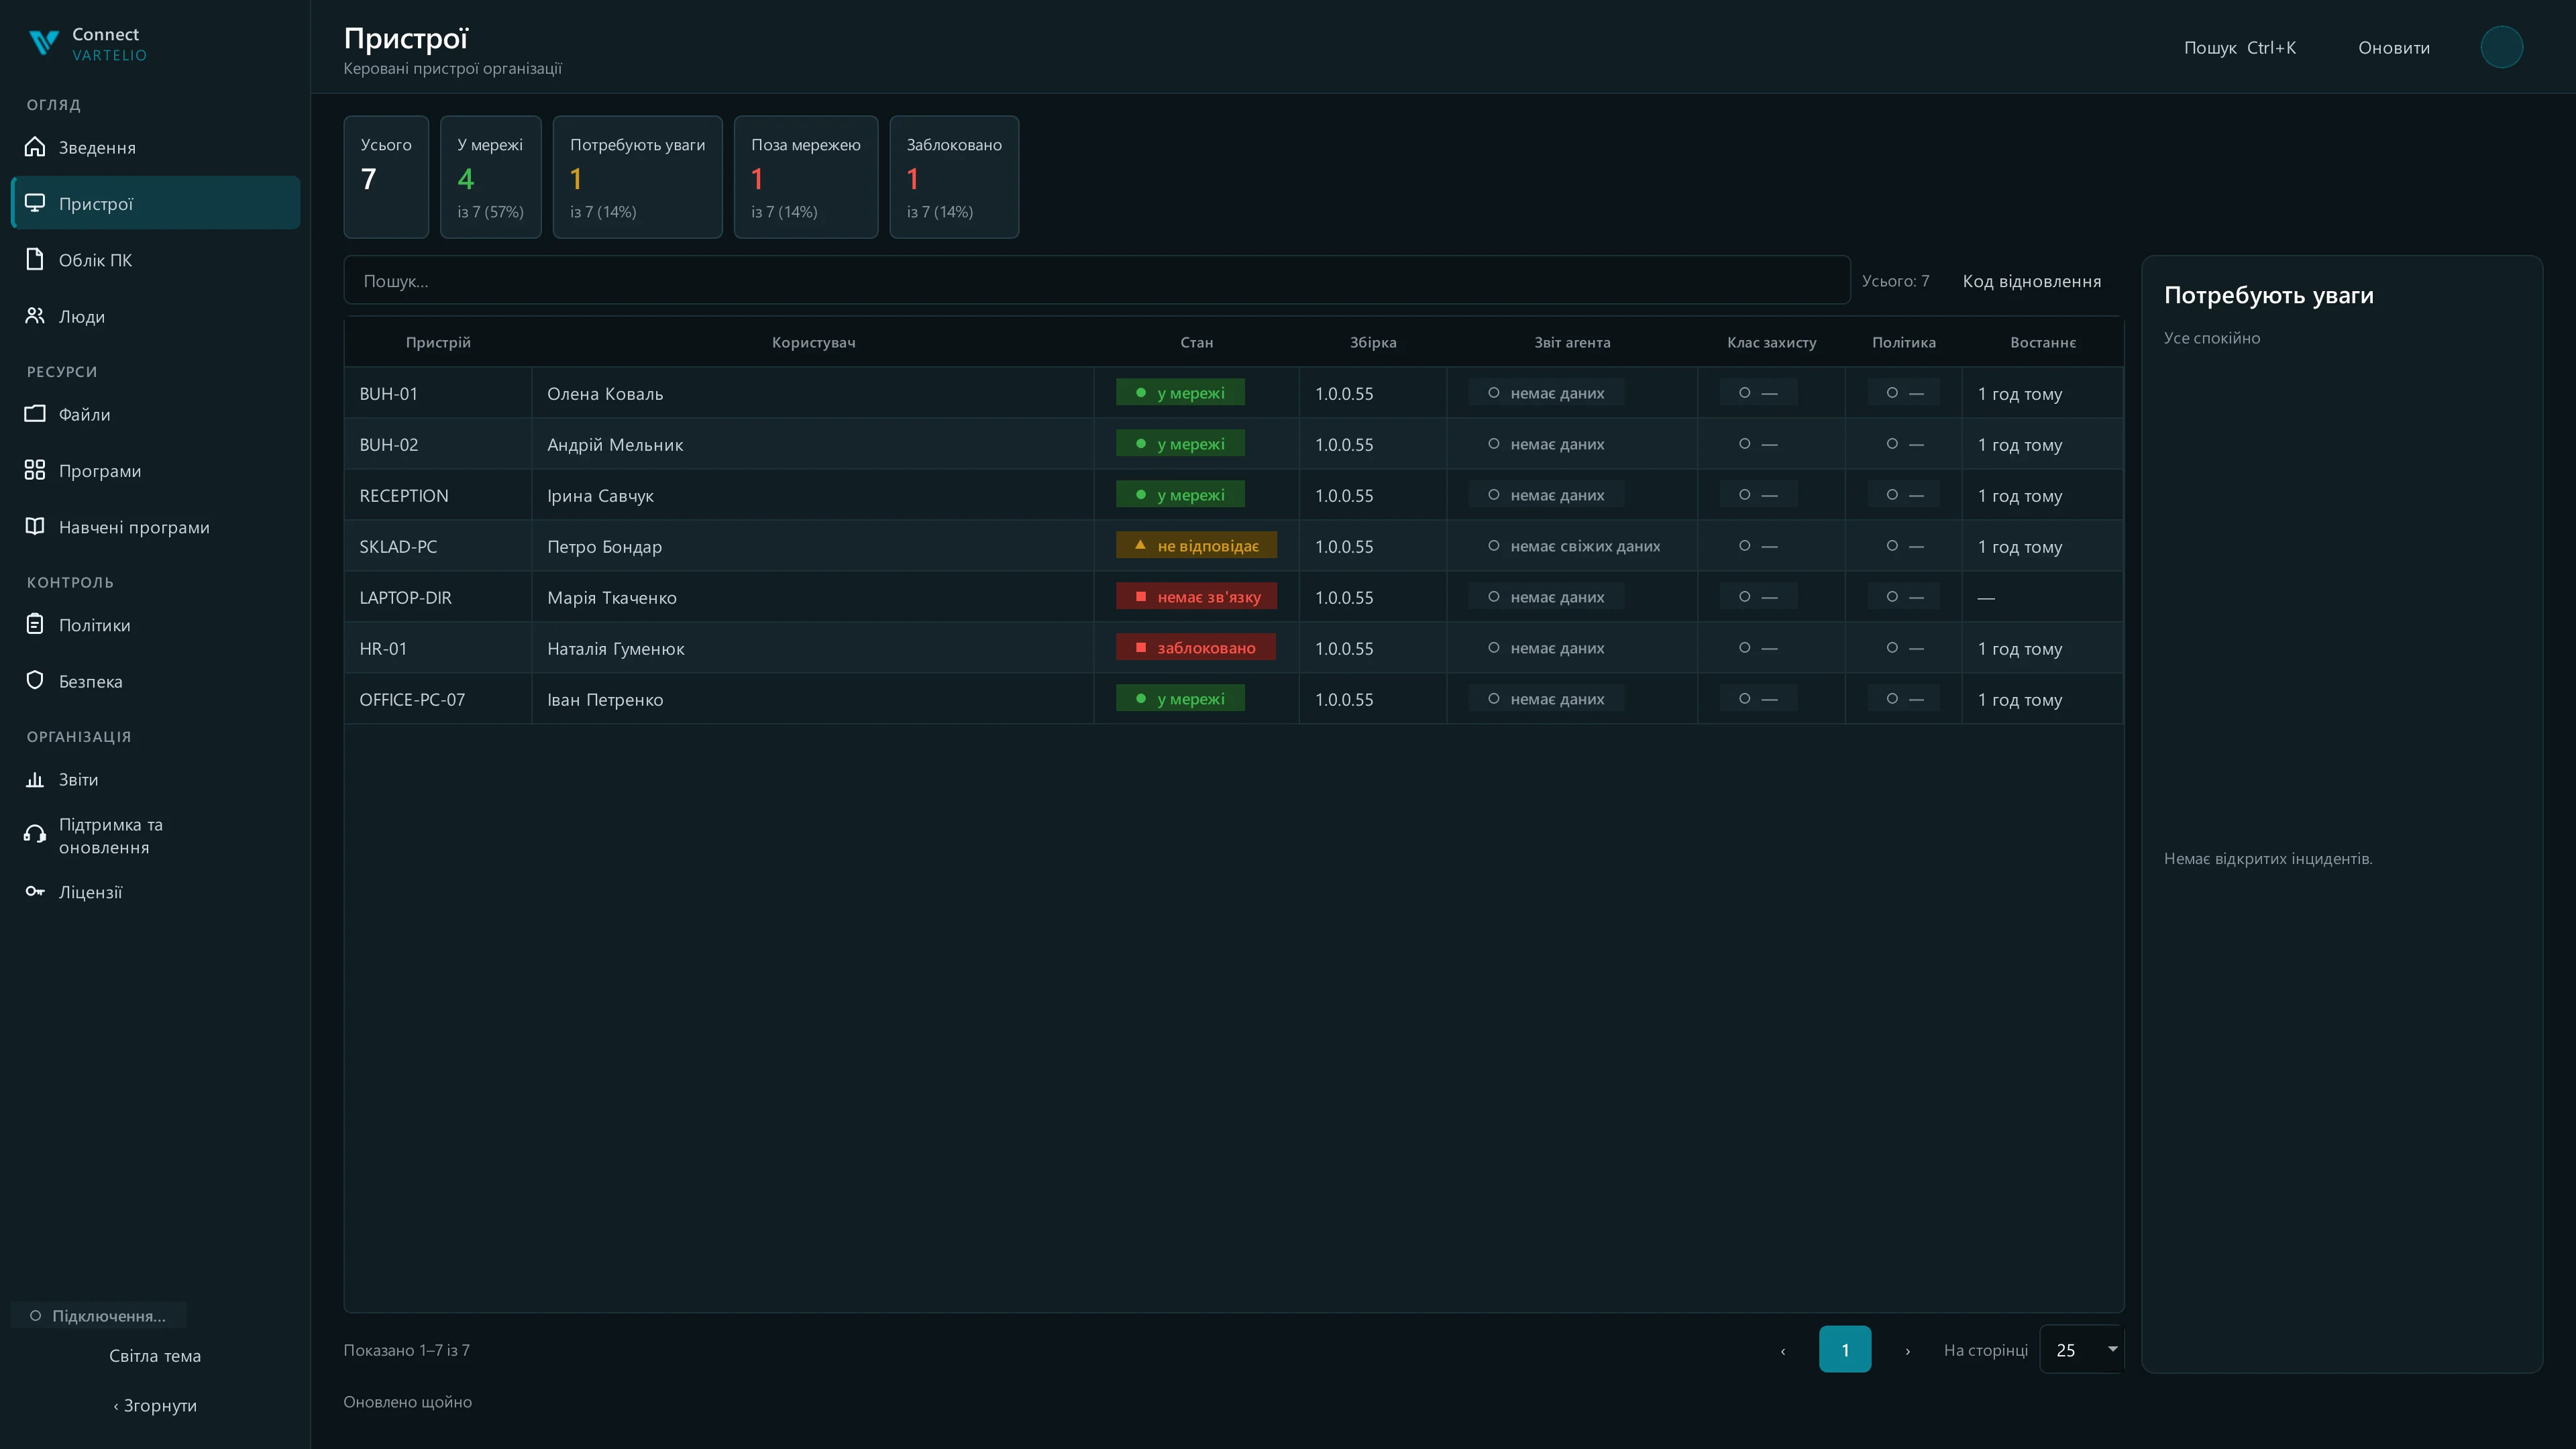This screenshot has height=1449, width=2576.
Task: Select the SKLAD-PC device cell
Action: [438, 546]
